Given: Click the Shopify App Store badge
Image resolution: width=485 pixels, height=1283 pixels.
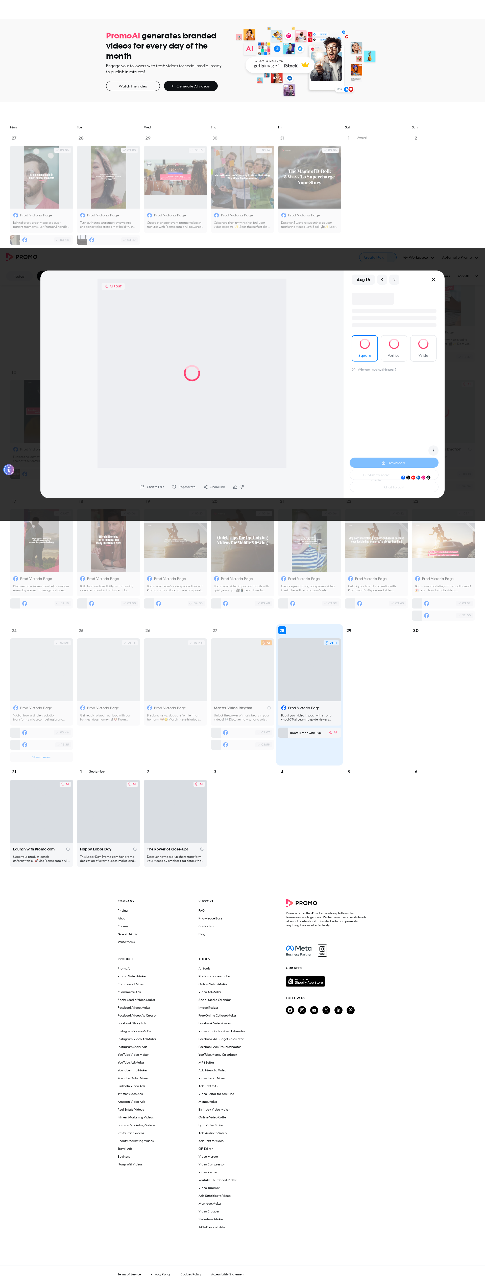Looking at the screenshot, I should pyautogui.click(x=305, y=981).
